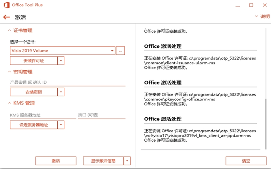This screenshot has height=169, width=271.
Task: Close the Office Tool Plus window
Action: click(265, 5)
